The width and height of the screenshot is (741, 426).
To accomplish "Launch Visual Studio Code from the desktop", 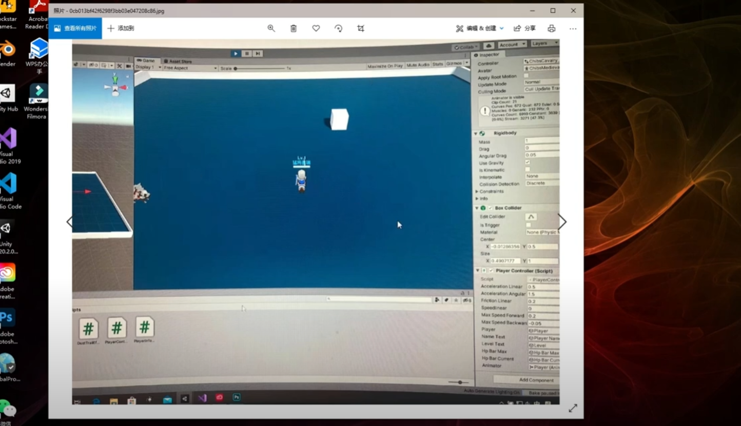I will [x=10, y=191].
